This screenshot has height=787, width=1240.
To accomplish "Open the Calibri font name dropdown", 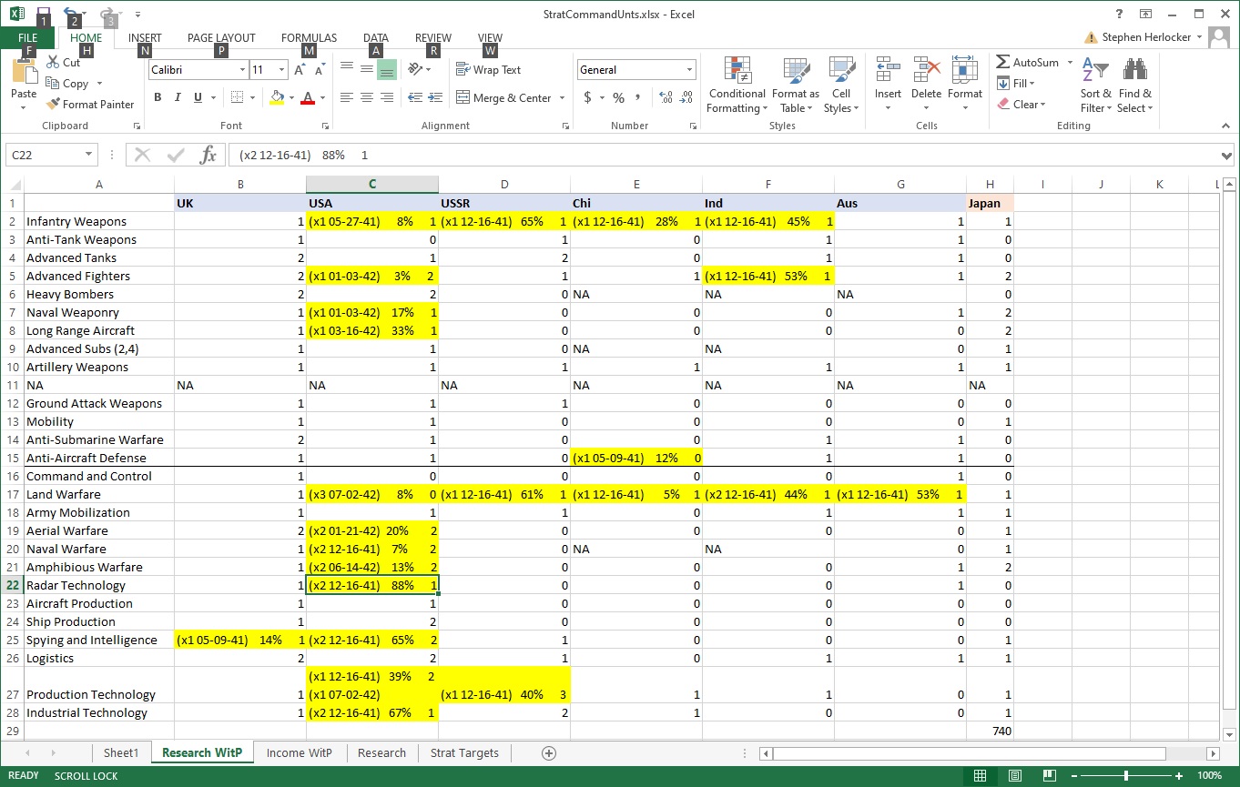I will (x=242, y=69).
